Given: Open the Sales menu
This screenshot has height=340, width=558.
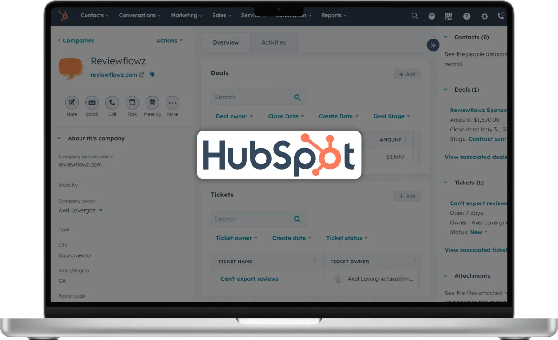Looking at the screenshot, I should pos(222,15).
